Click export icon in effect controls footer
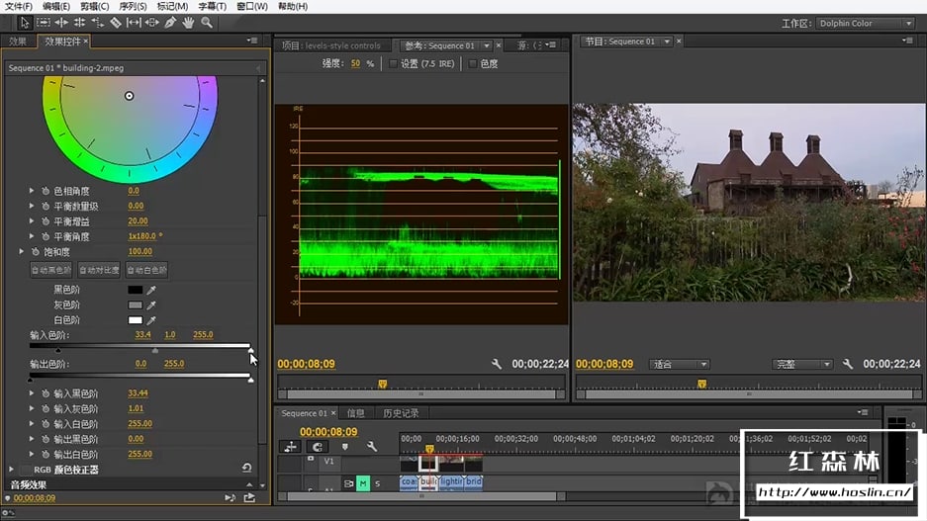 pos(249,498)
